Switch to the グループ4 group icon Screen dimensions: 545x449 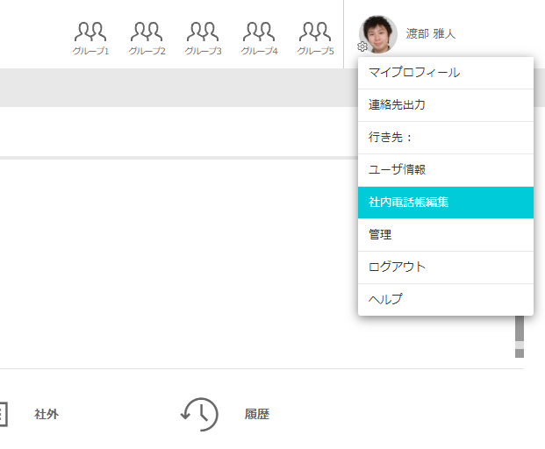coord(259,37)
